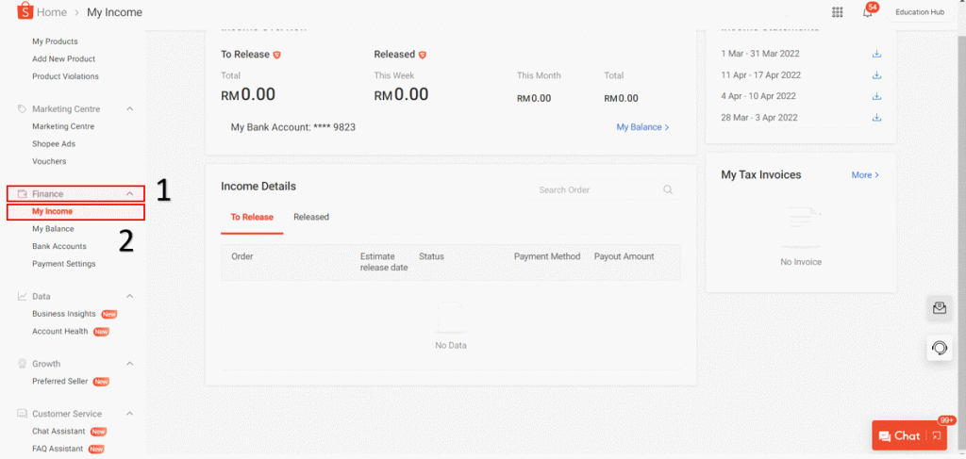Click the Shopee logo in the header
The width and height of the screenshot is (966, 459).
click(25, 11)
